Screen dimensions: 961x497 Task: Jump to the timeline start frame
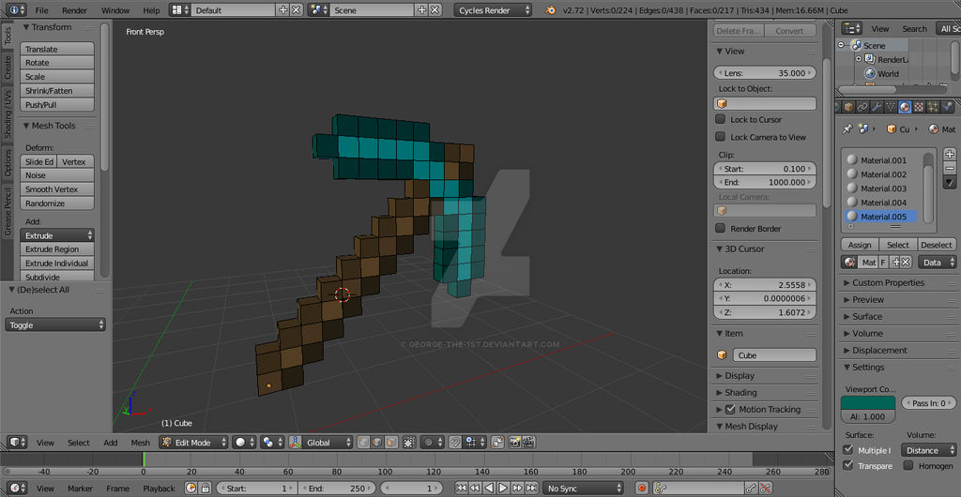point(460,488)
